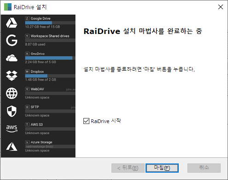This screenshot has width=228, height=180.
Task: Click the Google Drive triangle icon
Action: pyautogui.click(x=12, y=23)
